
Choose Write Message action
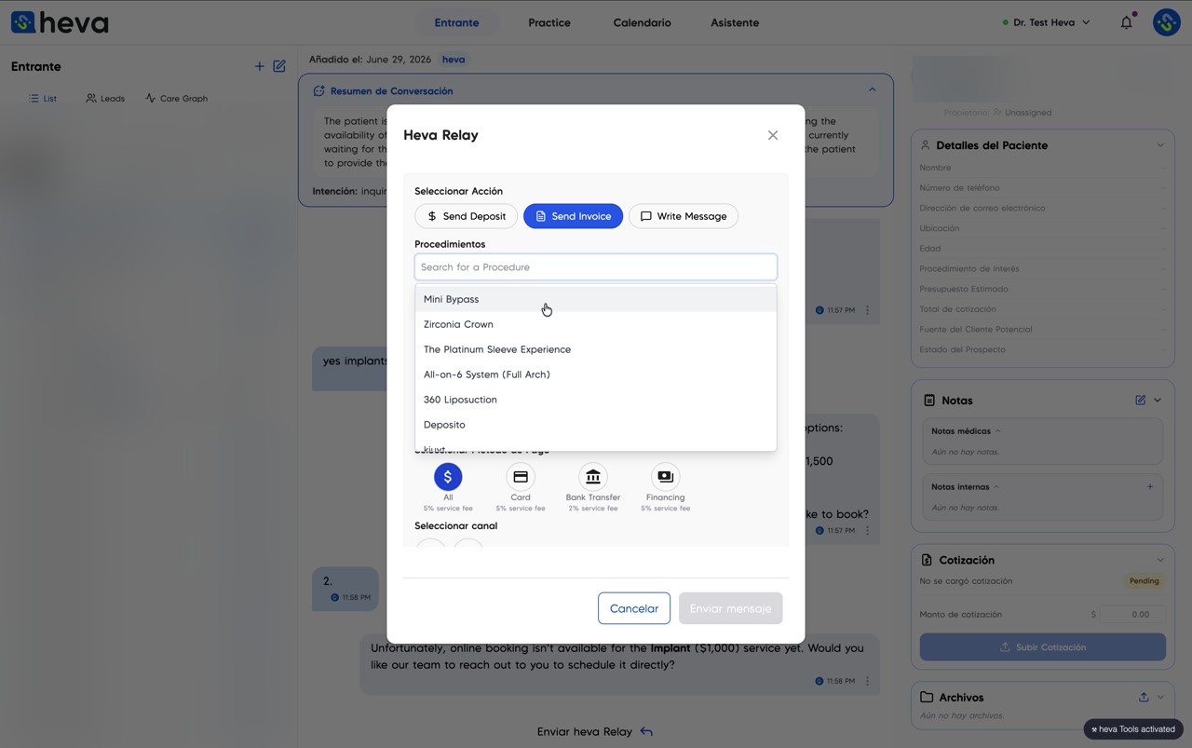(x=684, y=216)
